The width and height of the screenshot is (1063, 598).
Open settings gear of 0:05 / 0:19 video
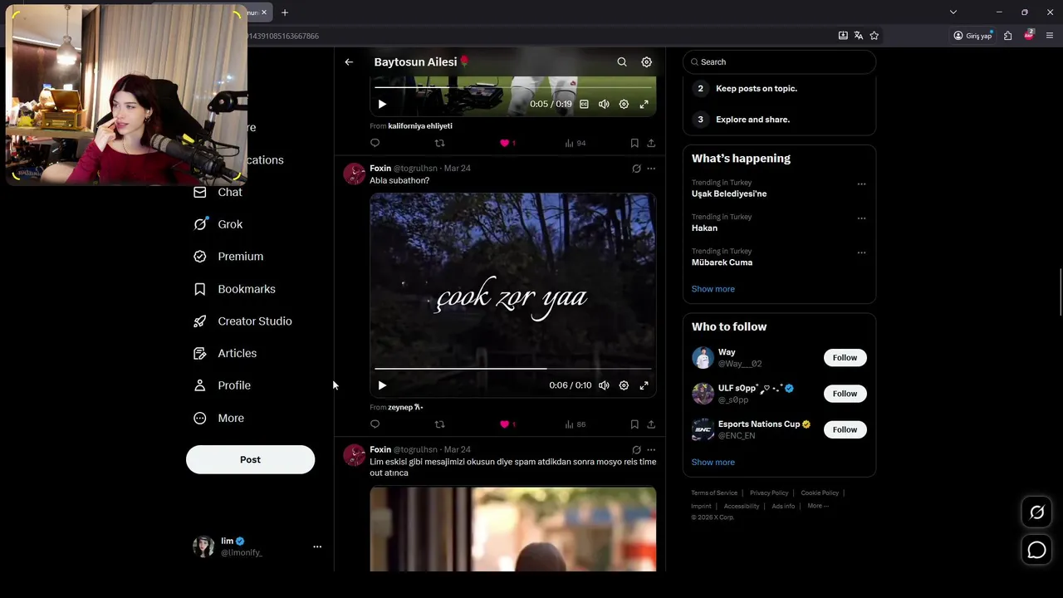(624, 104)
